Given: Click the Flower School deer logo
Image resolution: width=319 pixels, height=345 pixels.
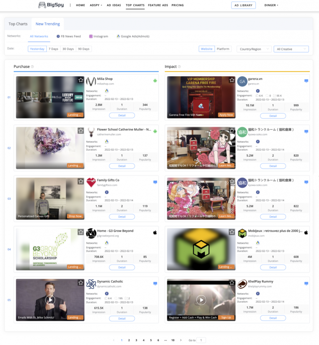Looking at the screenshot, I should point(91,132).
